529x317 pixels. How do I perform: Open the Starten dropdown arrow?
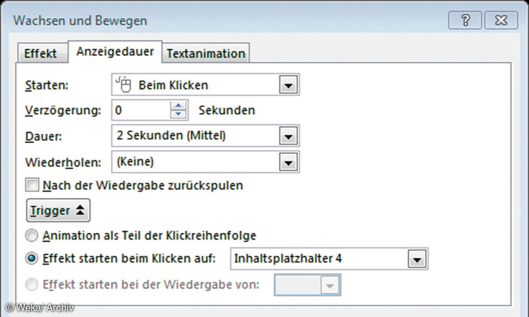pyautogui.click(x=288, y=85)
